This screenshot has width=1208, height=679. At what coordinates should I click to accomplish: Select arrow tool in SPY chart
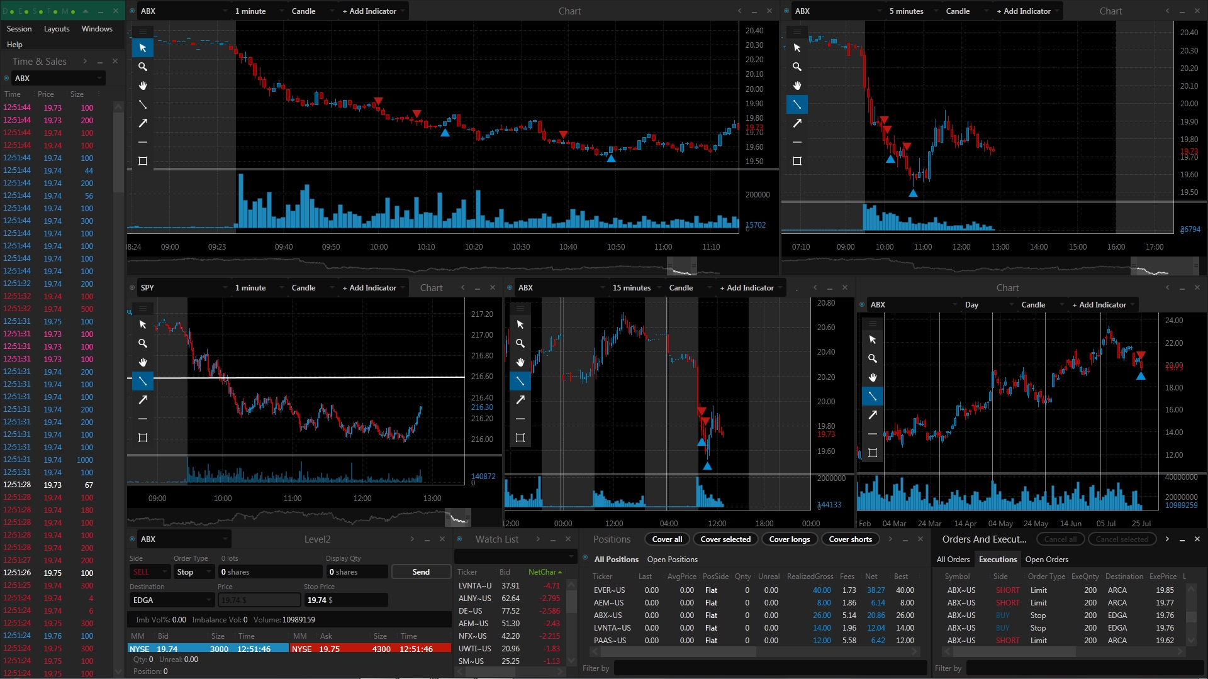[x=143, y=400]
